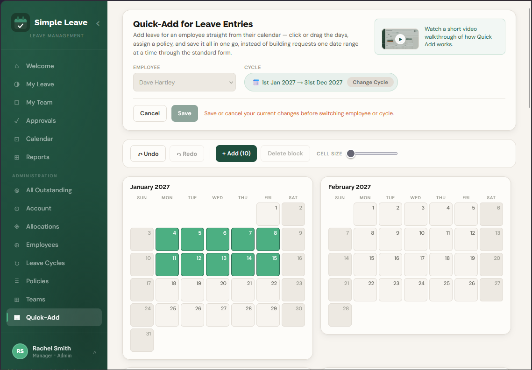Click the + Add (10) button
The height and width of the screenshot is (370, 532).
coord(236,154)
